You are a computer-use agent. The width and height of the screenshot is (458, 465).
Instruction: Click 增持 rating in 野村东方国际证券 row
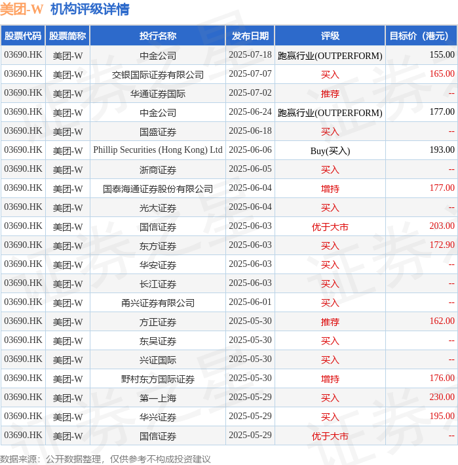pyautogui.click(x=330, y=379)
